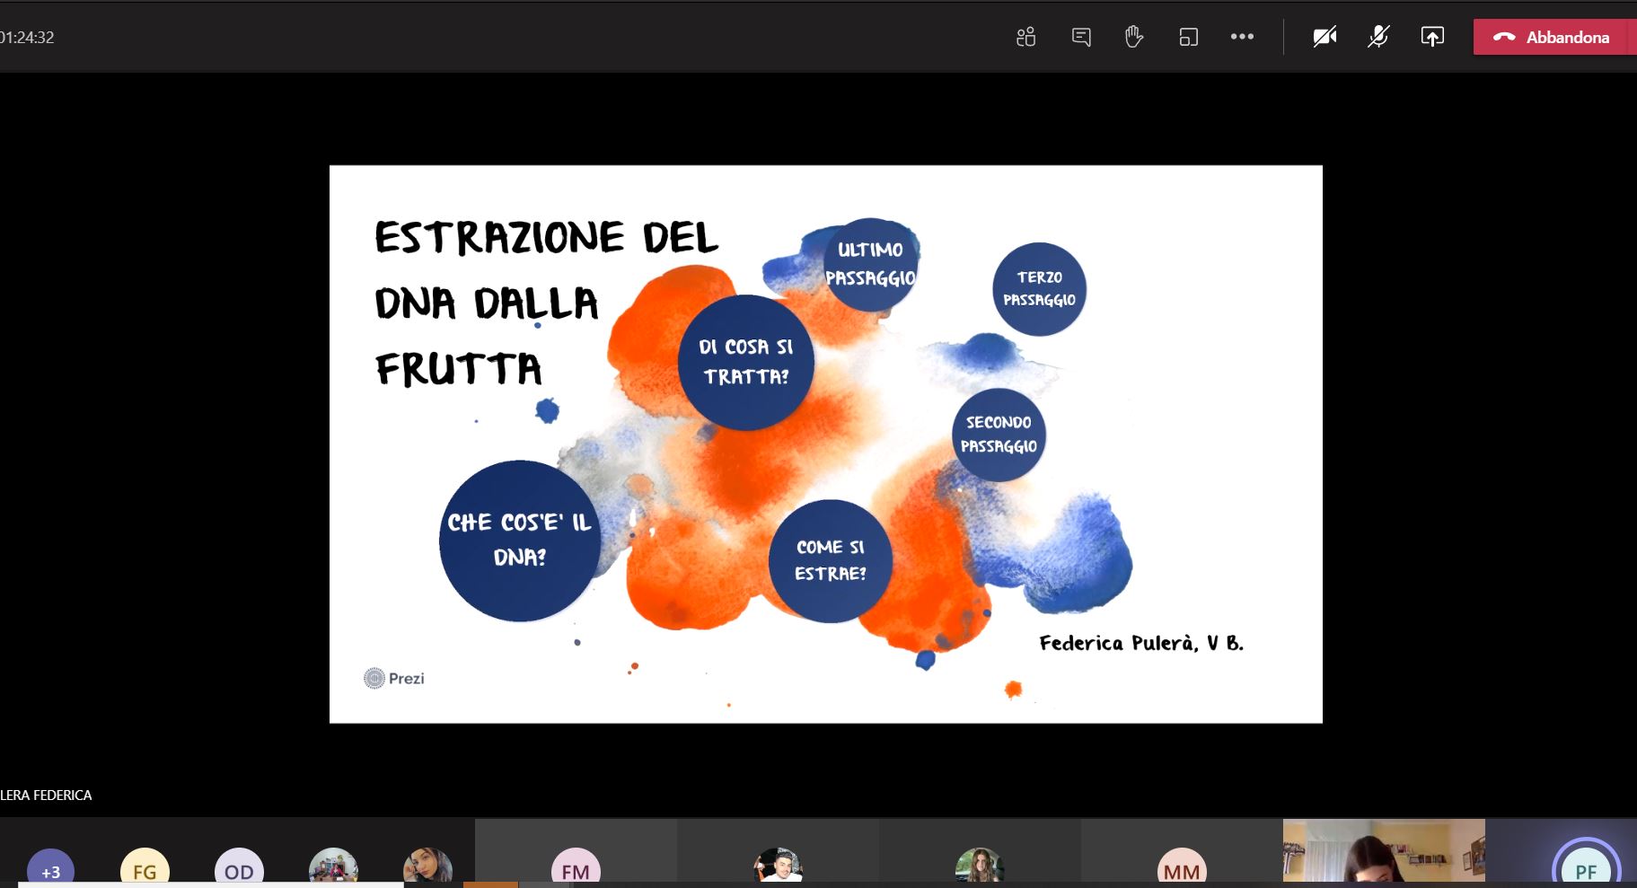Click the 'Di cosa si tratta?' topic circle
This screenshot has height=888, width=1637.
click(745, 362)
